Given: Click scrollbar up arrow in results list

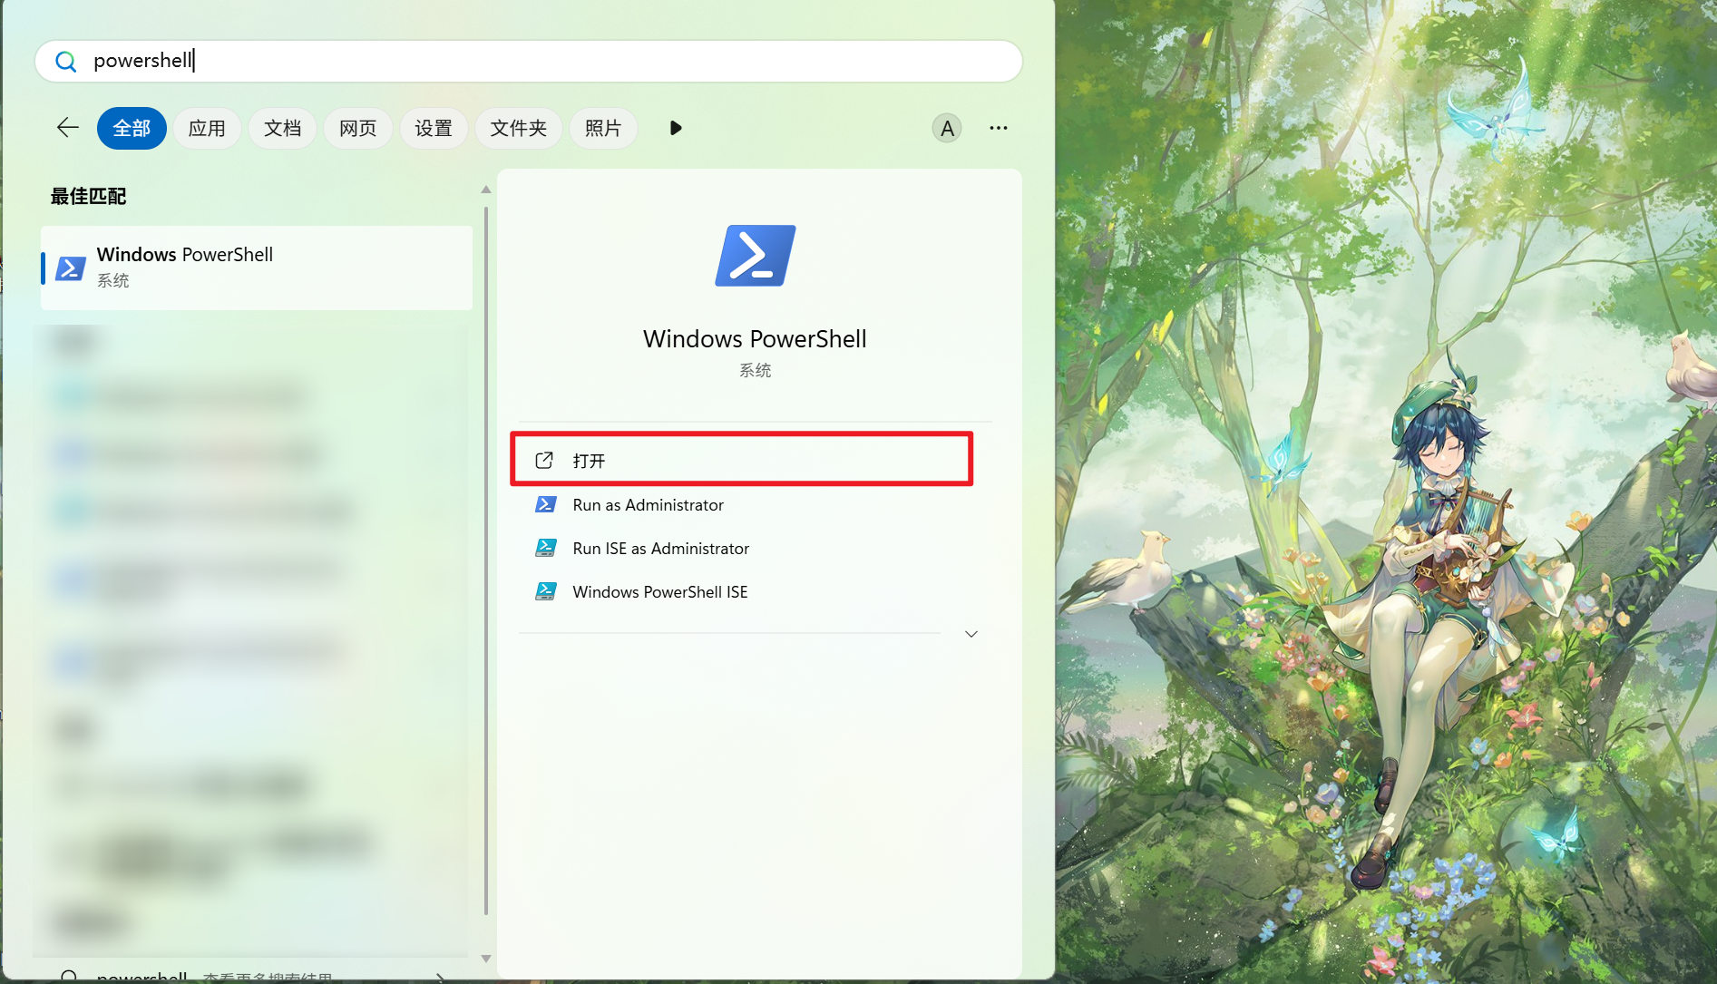Looking at the screenshot, I should [486, 190].
